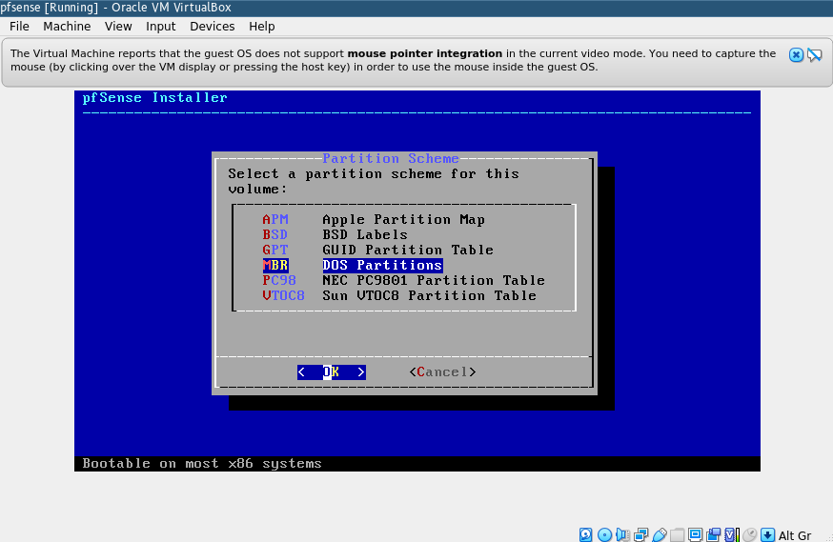
Task: Click the CPU virtualization status icon
Action: pyautogui.click(x=732, y=534)
